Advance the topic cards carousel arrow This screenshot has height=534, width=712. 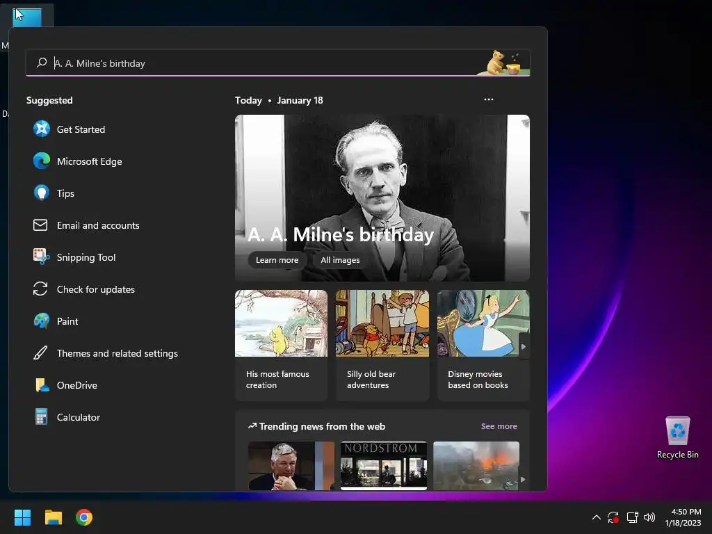click(x=524, y=346)
